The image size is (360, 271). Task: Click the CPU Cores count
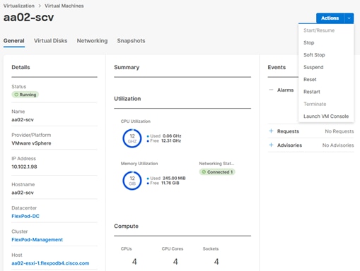[x=175, y=262]
